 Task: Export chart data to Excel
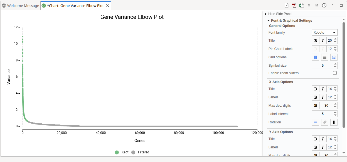pyautogui.click(x=301, y=5)
